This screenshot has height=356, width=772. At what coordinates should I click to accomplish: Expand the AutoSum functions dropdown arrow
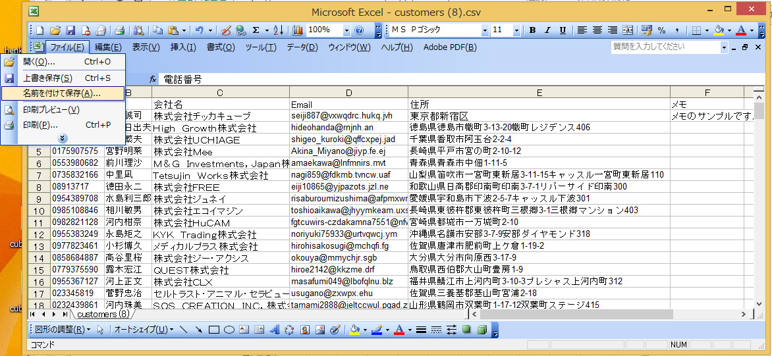pyautogui.click(x=266, y=30)
